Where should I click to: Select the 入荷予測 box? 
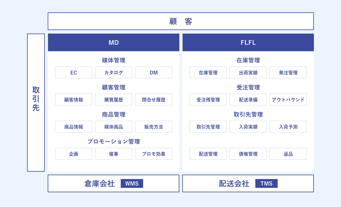(x=288, y=127)
